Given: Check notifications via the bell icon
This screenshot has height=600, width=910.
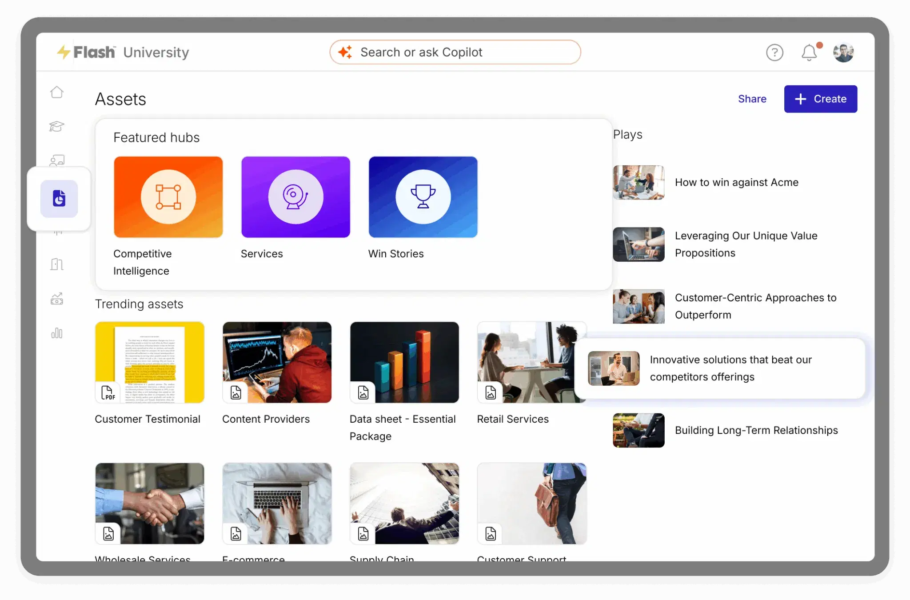Looking at the screenshot, I should 809,52.
